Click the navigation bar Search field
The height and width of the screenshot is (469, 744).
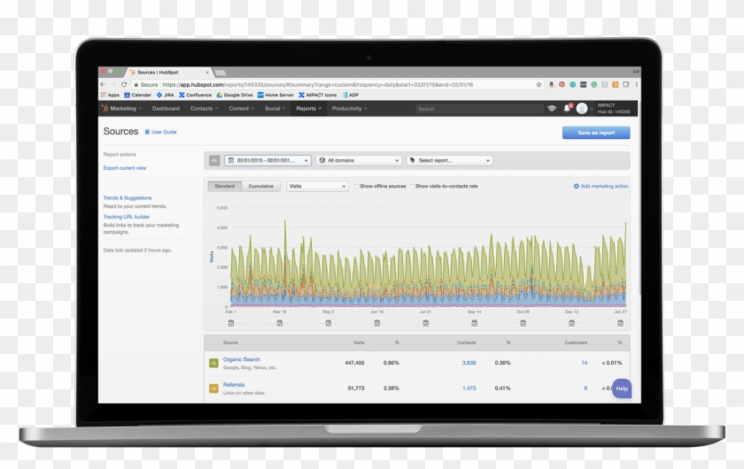pyautogui.click(x=477, y=109)
